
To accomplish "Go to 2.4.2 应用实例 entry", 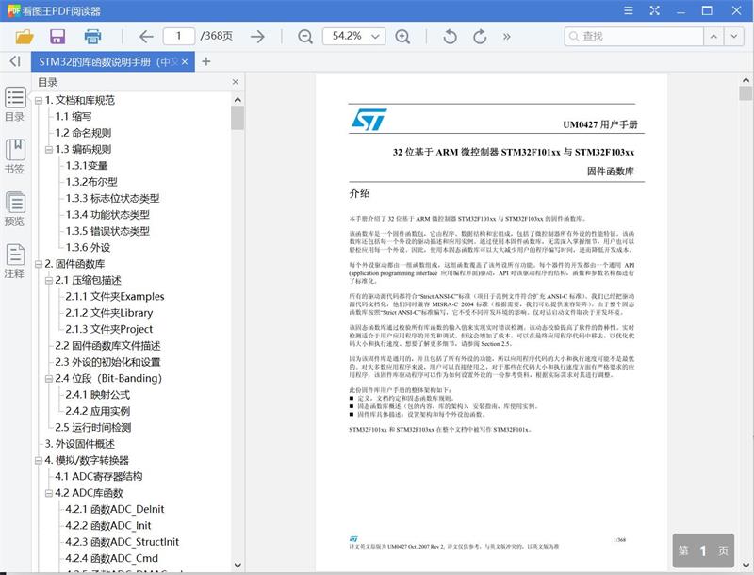I will 98,411.
